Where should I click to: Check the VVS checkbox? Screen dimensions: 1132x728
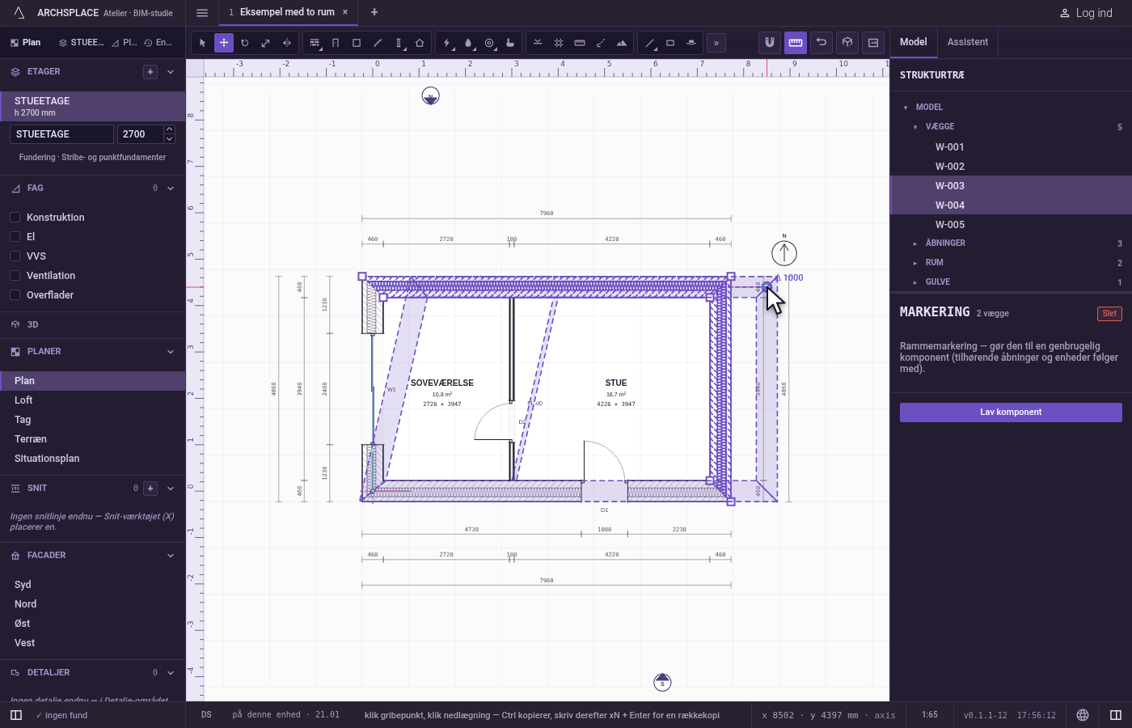pyautogui.click(x=15, y=256)
